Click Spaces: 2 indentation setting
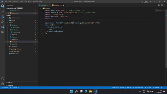 click(x=123, y=88)
